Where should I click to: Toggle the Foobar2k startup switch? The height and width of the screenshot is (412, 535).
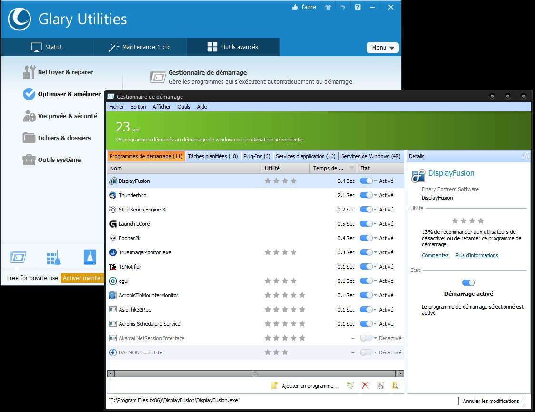(366, 238)
